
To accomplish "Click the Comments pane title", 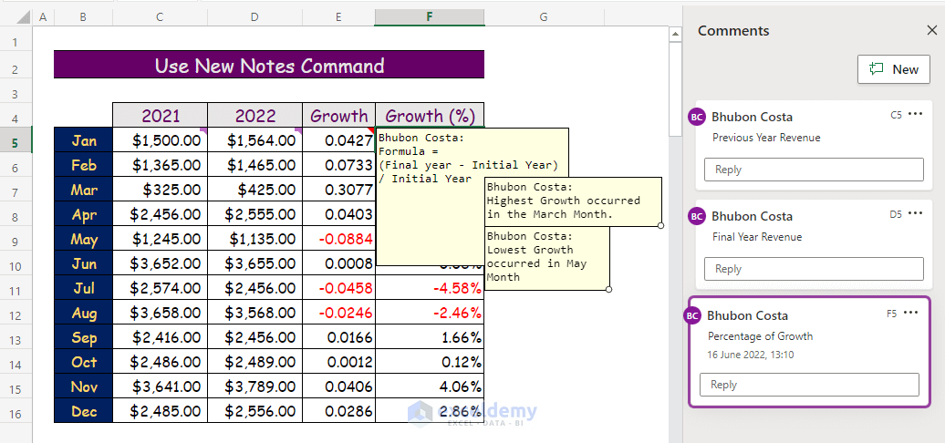I will click(733, 30).
